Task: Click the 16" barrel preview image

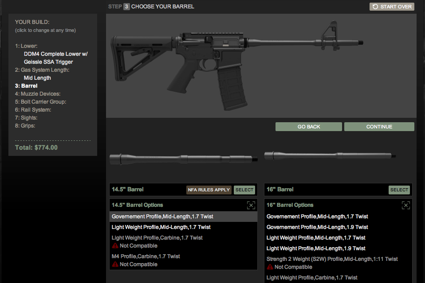Action: [330, 155]
